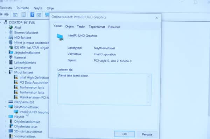Click the DESKTOP-8615VIU computer icon
This screenshot has height=139, width=210.
(x=5, y=22)
